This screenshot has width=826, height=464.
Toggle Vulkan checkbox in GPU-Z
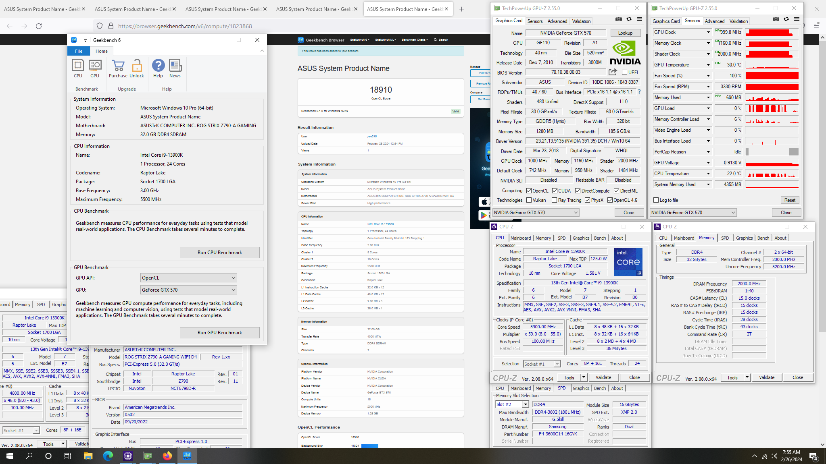[529, 200]
